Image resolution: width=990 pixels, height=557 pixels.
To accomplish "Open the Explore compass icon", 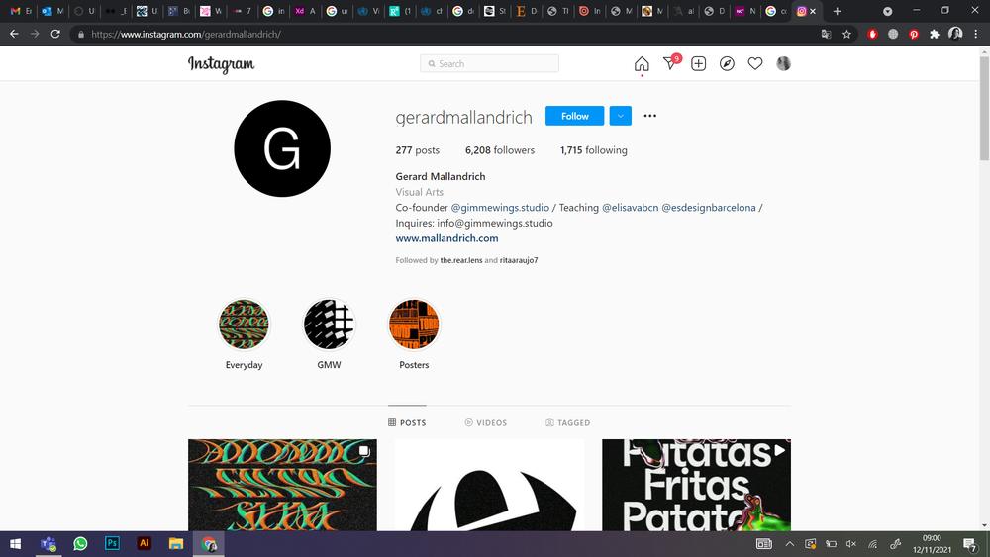I will point(727,63).
